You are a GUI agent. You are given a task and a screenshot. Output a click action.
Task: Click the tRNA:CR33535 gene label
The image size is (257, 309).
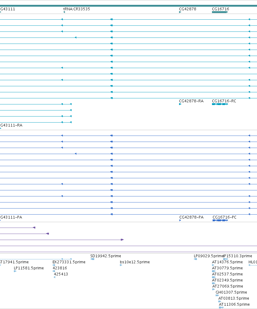pos(76,9)
